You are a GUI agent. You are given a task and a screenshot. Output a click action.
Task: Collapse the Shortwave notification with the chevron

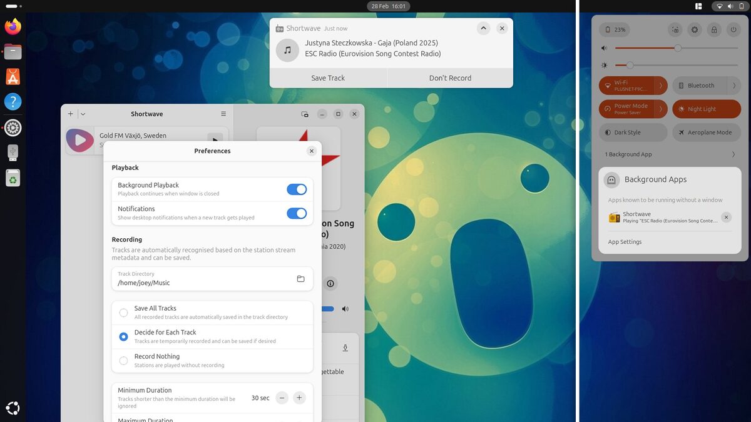tap(483, 28)
